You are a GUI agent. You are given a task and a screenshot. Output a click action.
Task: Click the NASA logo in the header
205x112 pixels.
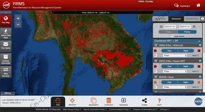pyautogui.click(x=7, y=5)
